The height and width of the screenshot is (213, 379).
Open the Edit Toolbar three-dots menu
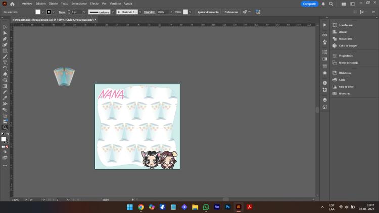pyautogui.click(x=5, y=166)
